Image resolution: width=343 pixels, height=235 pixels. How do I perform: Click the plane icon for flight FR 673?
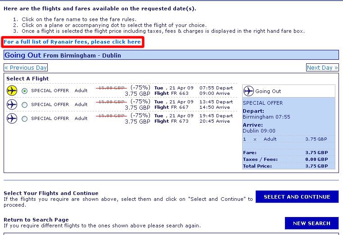click(x=12, y=118)
